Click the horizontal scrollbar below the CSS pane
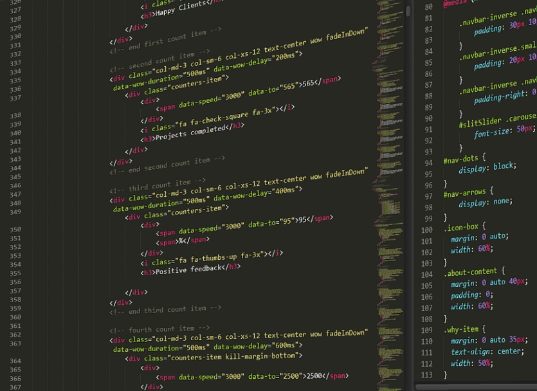This screenshot has height=391, width=537. click(476, 387)
